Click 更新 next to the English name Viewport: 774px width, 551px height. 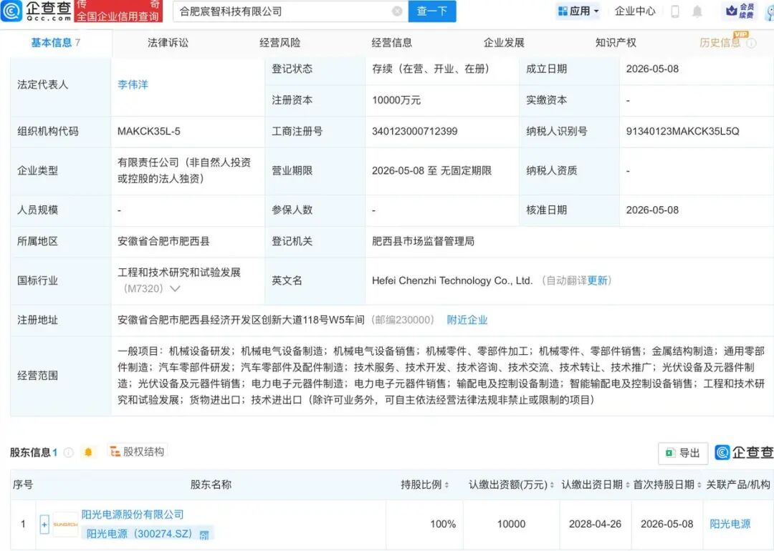coord(597,281)
